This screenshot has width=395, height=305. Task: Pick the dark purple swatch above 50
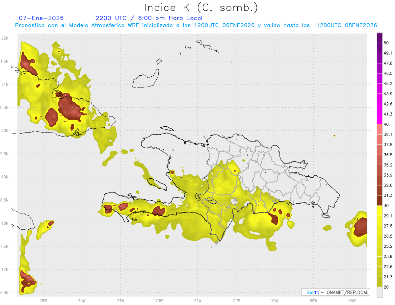380,38
